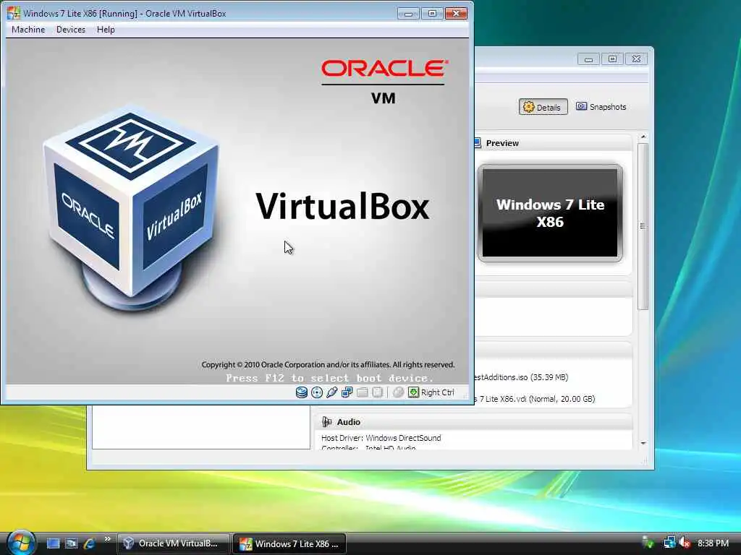Click the greyed virtualization status icon
741x555 pixels.
(377, 392)
